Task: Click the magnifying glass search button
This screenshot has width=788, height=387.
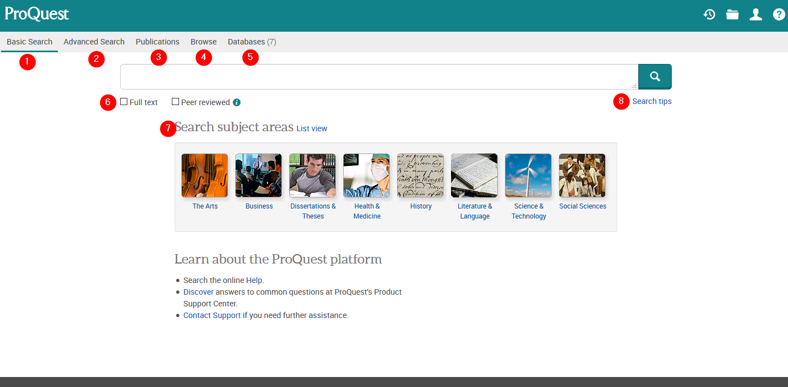Action: click(655, 77)
